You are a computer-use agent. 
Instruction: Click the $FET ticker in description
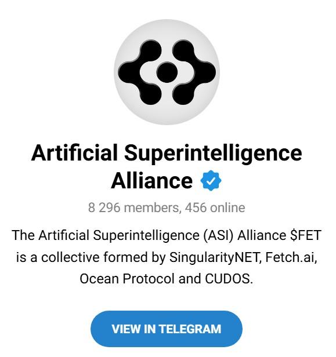306,235
